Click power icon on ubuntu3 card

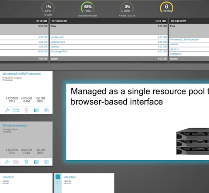point(58,177)
